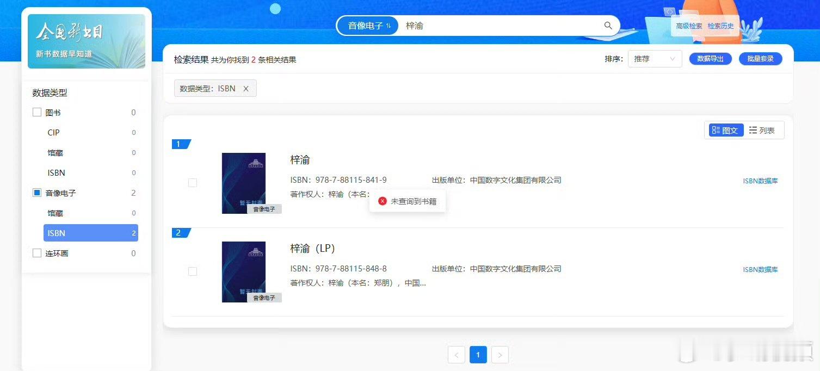Click the 全国新书目 logo banner

click(x=87, y=41)
